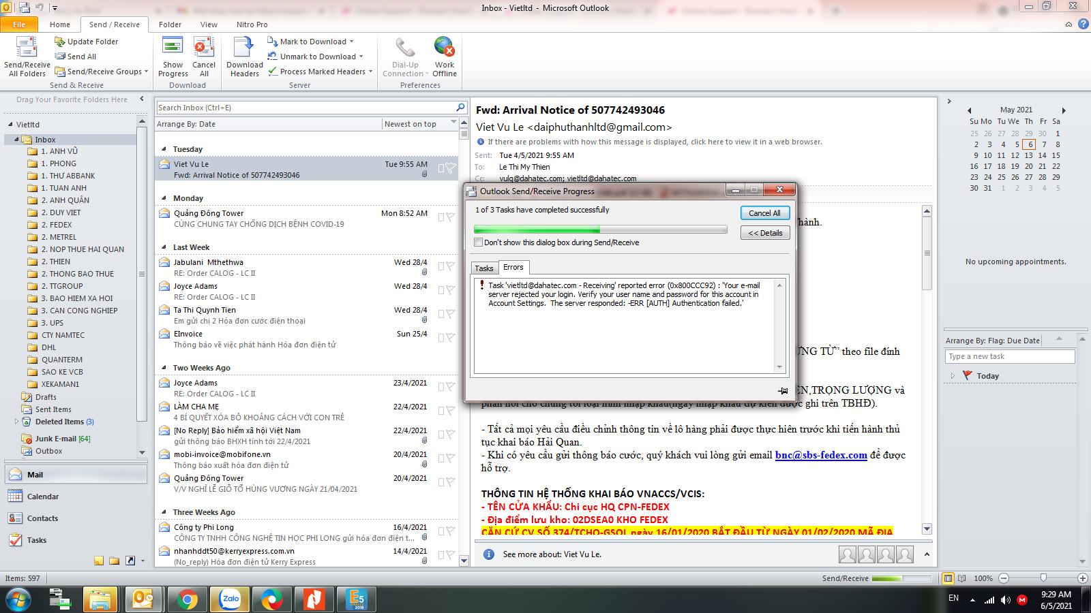Click Cancel All in the progress dialog
This screenshot has width=1091, height=613.
pyautogui.click(x=764, y=213)
